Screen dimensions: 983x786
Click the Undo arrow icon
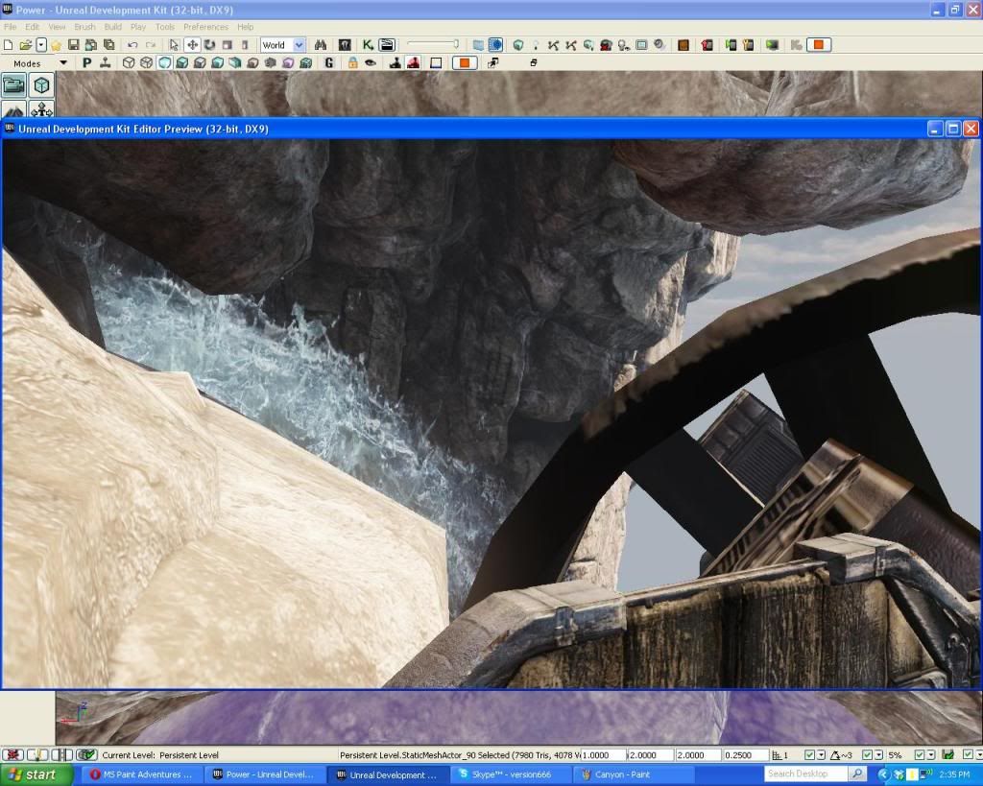pos(132,45)
